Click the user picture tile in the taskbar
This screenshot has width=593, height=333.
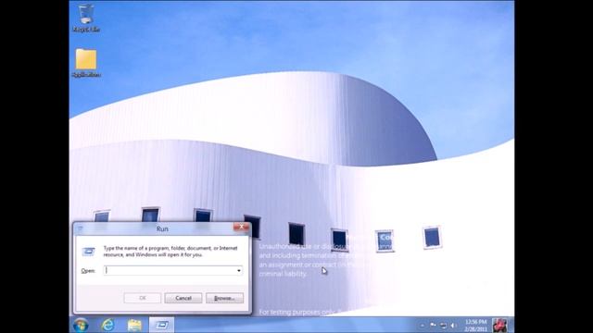pyautogui.click(x=499, y=325)
